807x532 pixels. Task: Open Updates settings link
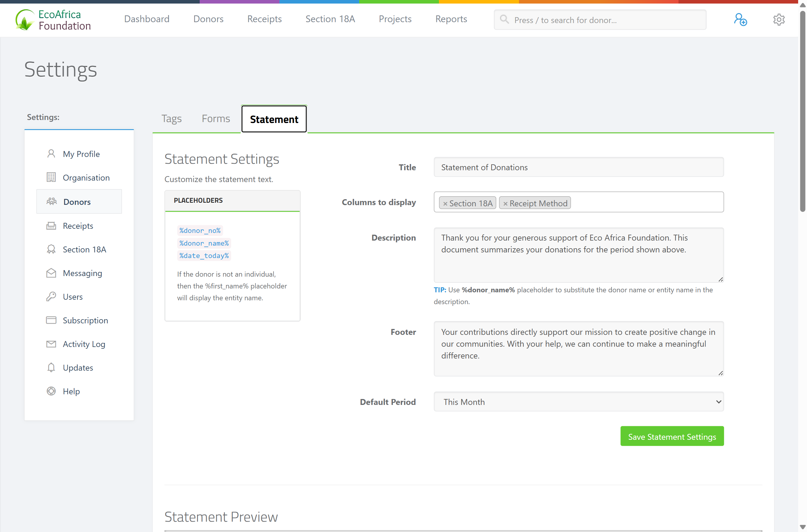coord(78,368)
